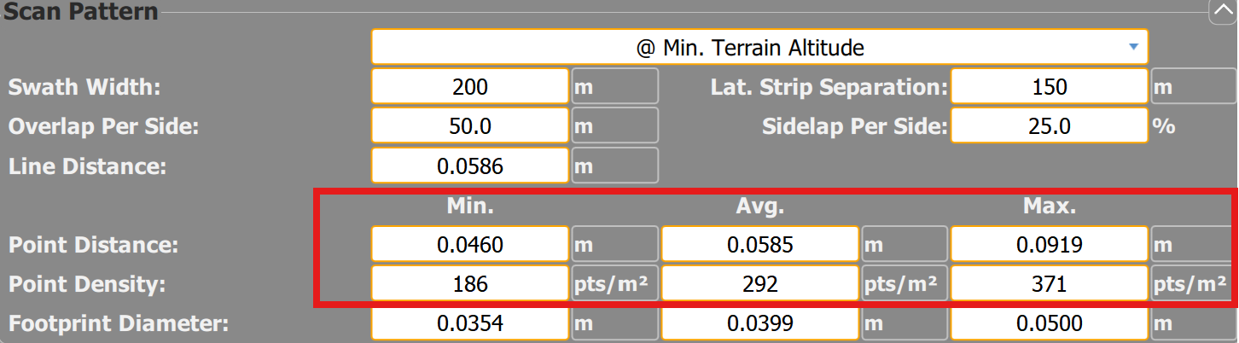Screen dimensions: 1239x343
Task: Select the maximum Footprint Diameter field
Action: tap(1049, 324)
